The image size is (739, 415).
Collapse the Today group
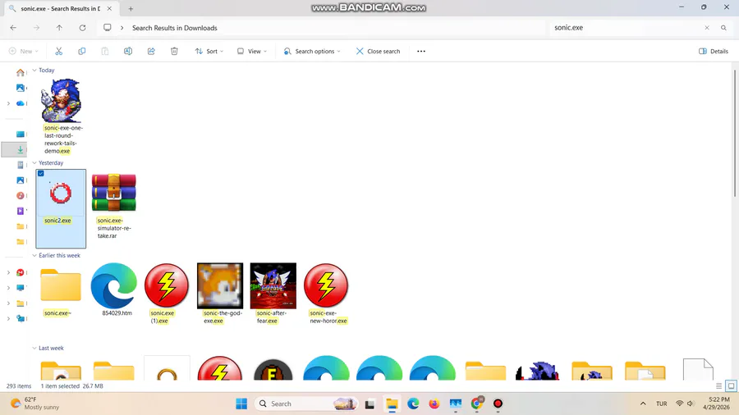pos(34,70)
